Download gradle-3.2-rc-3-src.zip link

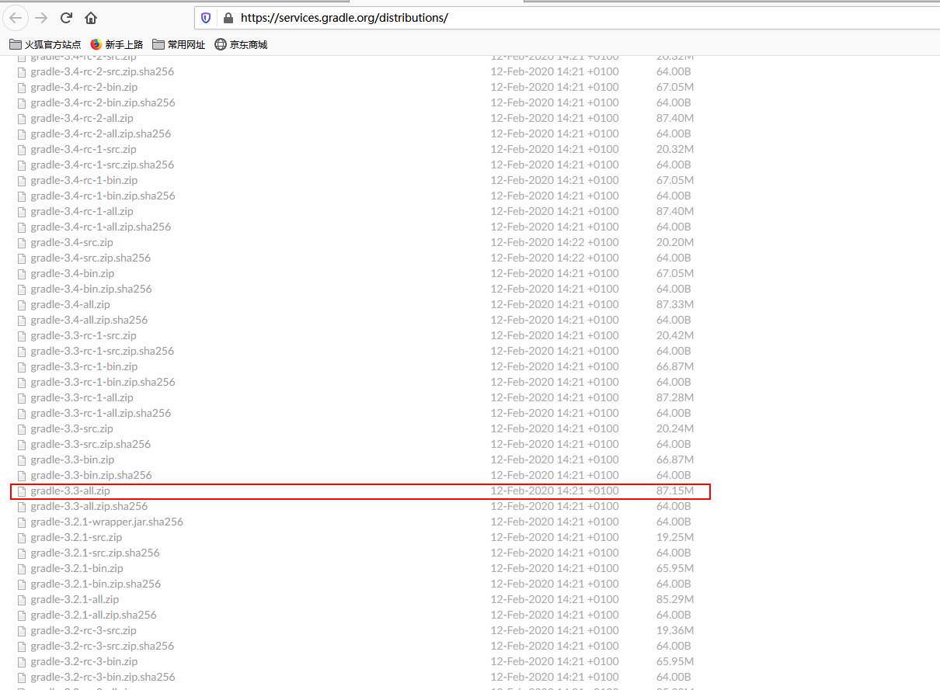(x=83, y=631)
